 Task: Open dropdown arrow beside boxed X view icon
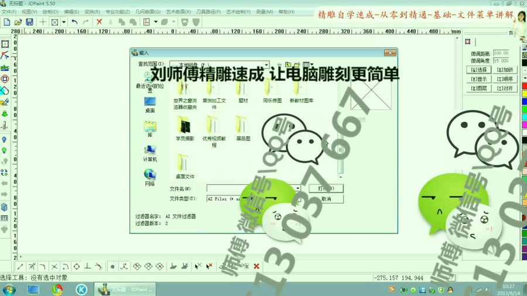point(63,22)
